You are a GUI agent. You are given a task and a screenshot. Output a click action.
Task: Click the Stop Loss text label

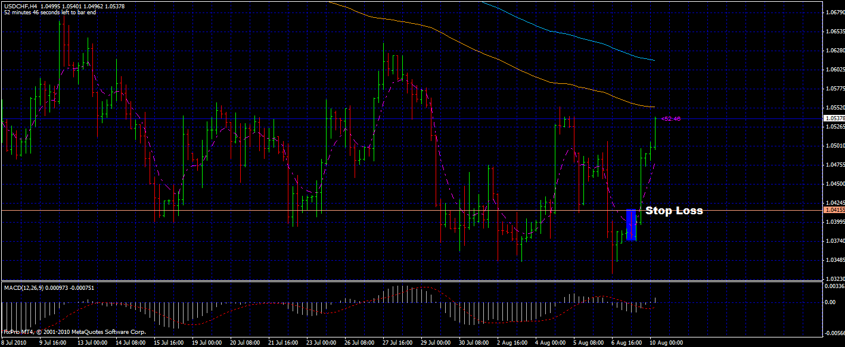pos(674,211)
